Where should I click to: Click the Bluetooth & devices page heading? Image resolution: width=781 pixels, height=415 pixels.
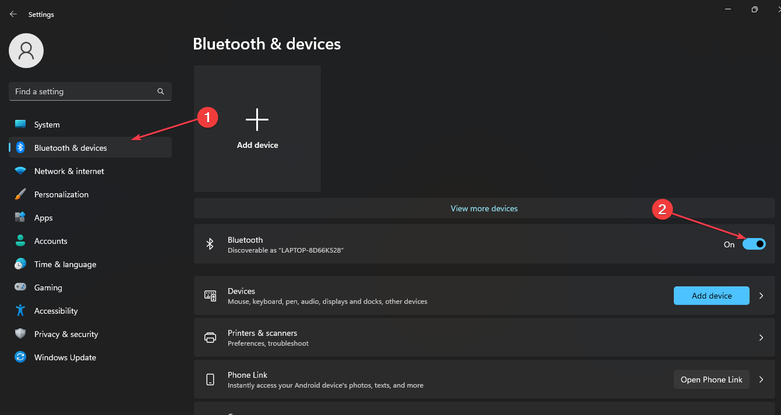(267, 44)
